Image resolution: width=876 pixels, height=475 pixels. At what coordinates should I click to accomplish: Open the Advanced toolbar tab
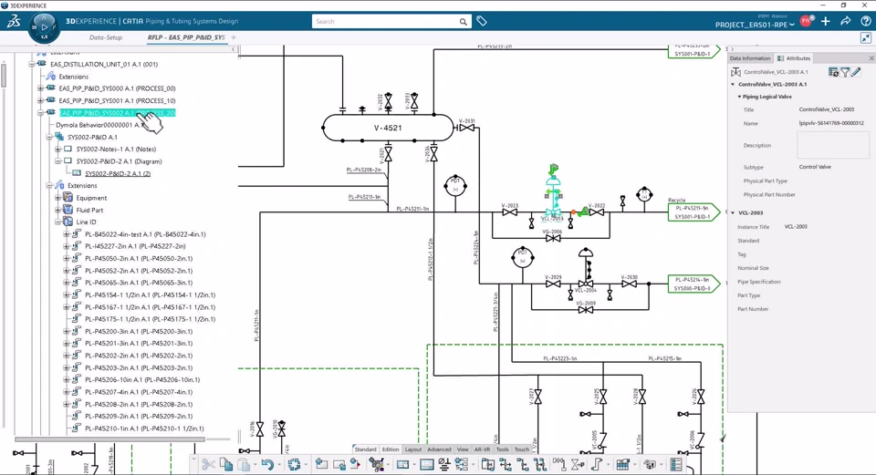click(439, 449)
